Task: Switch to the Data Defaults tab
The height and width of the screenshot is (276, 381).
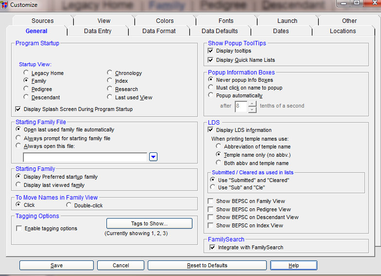Action: click(220, 31)
